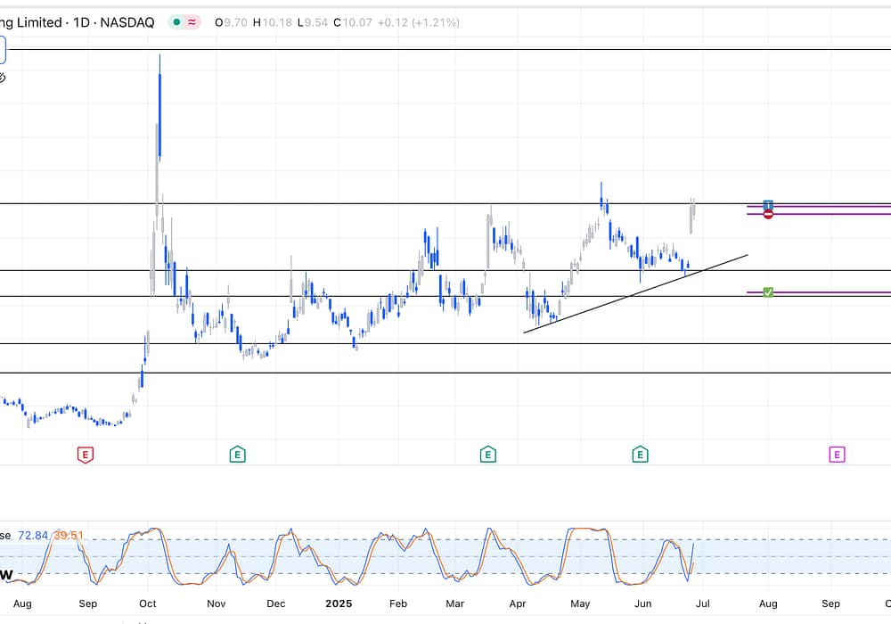Image resolution: width=891 pixels, height=624 pixels.
Task: Open the green earnings marker near December
Action: pyautogui.click(x=237, y=455)
